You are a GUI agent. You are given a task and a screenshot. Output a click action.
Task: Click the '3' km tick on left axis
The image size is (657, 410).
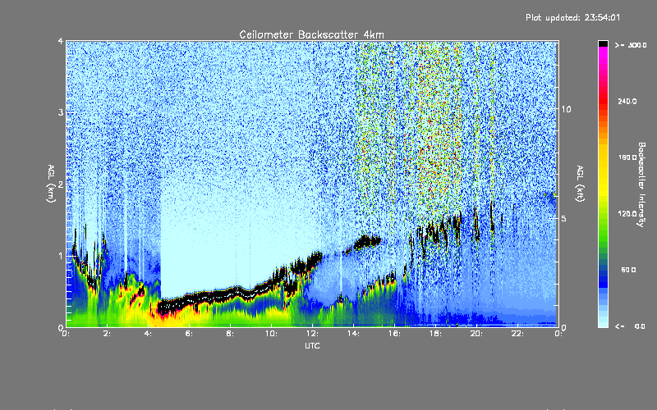coord(61,112)
